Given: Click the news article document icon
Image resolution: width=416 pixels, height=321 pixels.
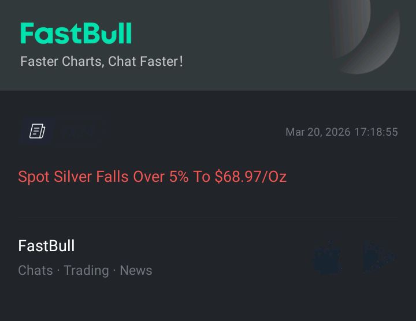Looking at the screenshot, I should click(38, 131).
